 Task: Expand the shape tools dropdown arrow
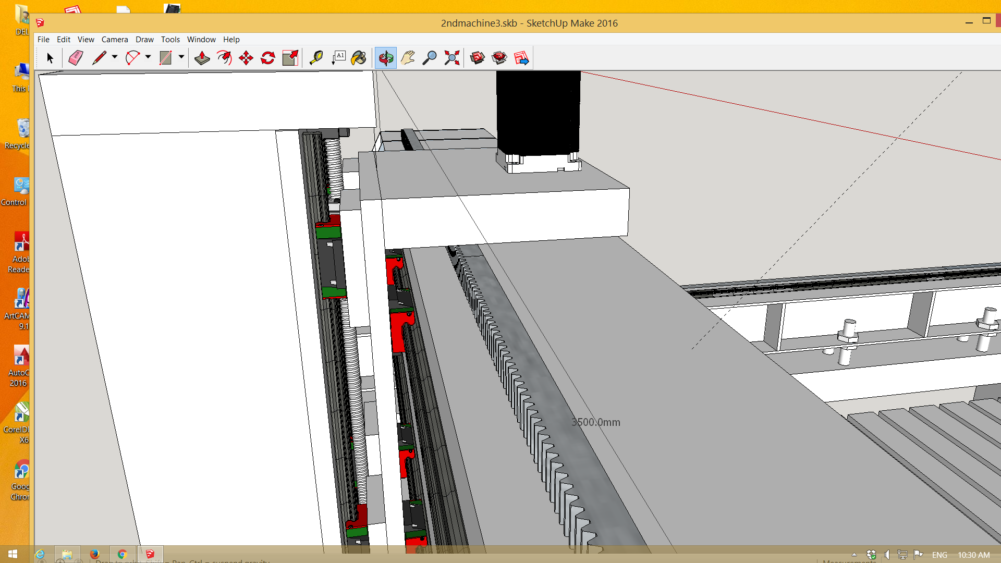click(x=181, y=57)
